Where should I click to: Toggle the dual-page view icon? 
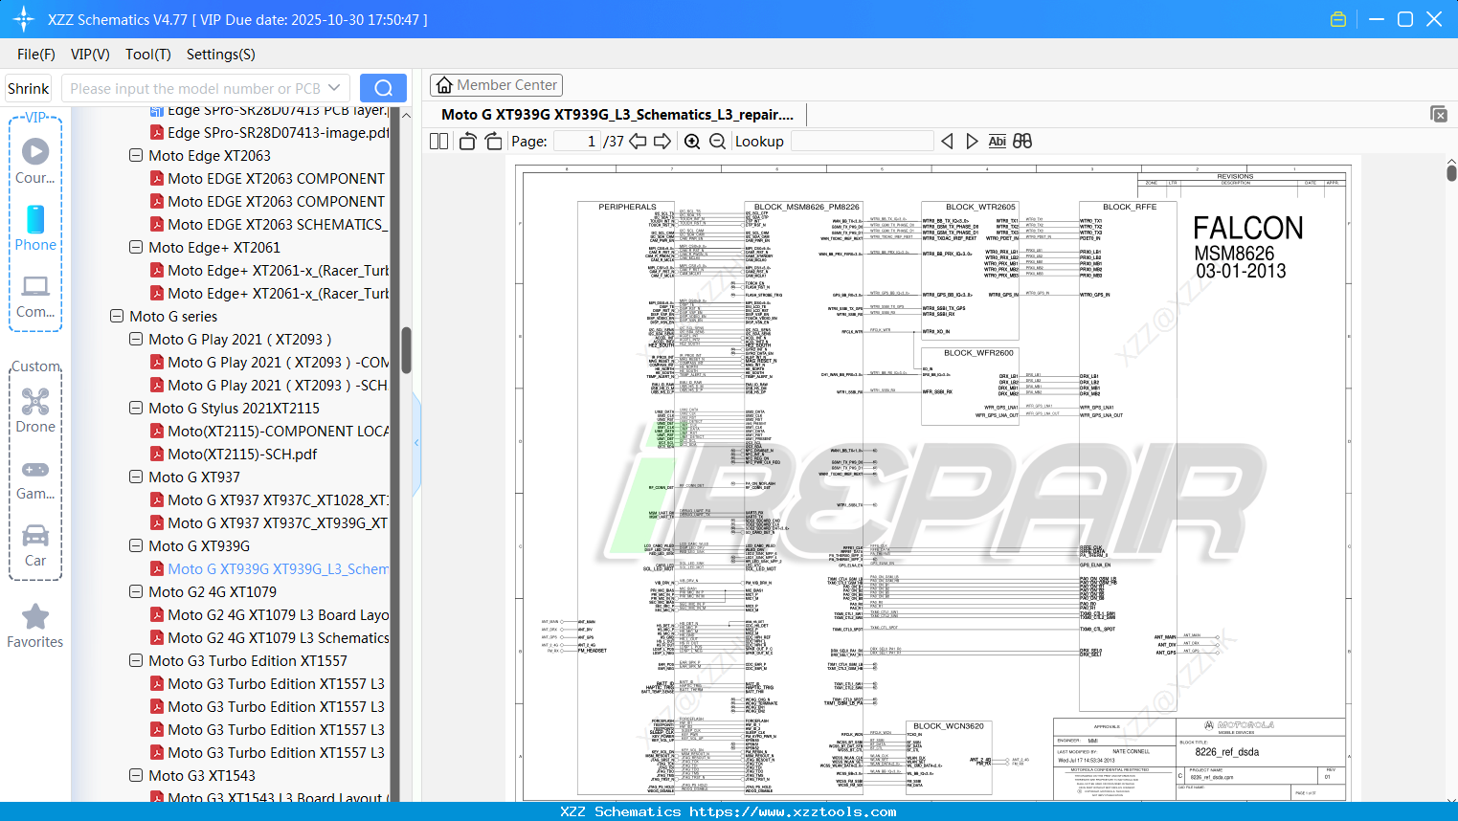coord(437,141)
